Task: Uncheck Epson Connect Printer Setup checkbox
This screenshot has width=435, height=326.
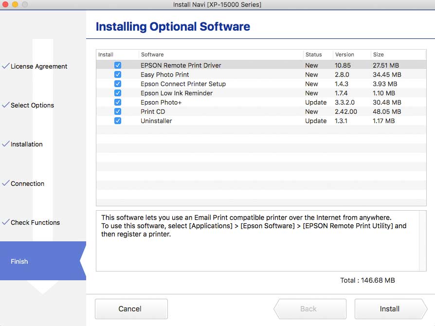Action: 118,84
